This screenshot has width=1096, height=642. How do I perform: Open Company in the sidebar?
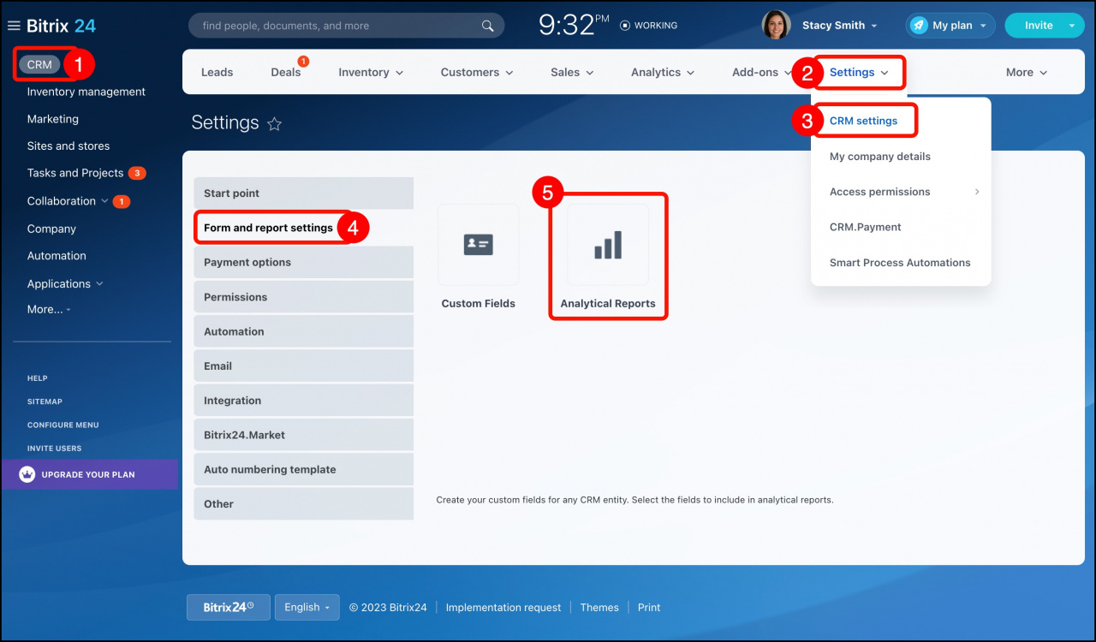pyautogui.click(x=51, y=229)
